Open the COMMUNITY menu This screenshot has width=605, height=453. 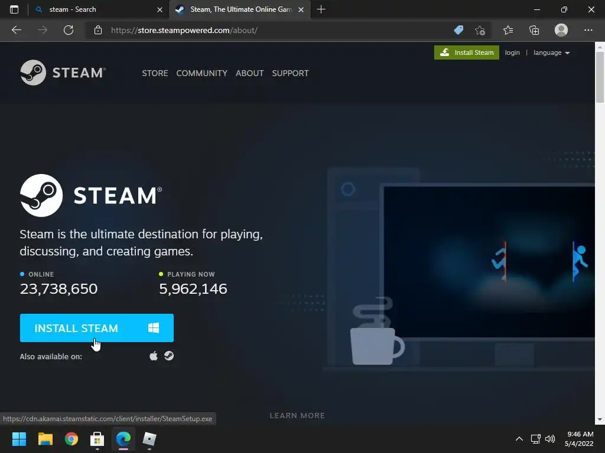(202, 73)
